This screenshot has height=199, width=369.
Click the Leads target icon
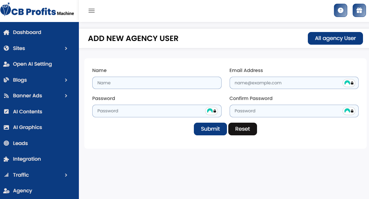pyautogui.click(x=6, y=143)
